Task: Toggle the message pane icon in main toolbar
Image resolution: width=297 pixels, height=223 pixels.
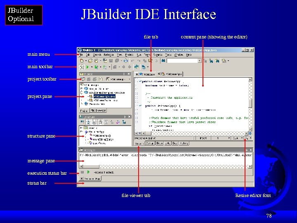Action: click(x=81, y=67)
